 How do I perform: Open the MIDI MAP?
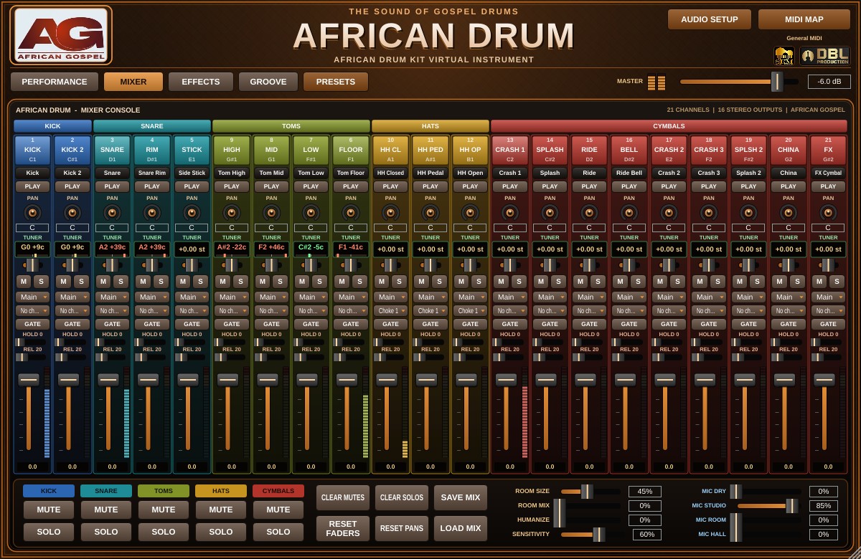pos(804,19)
